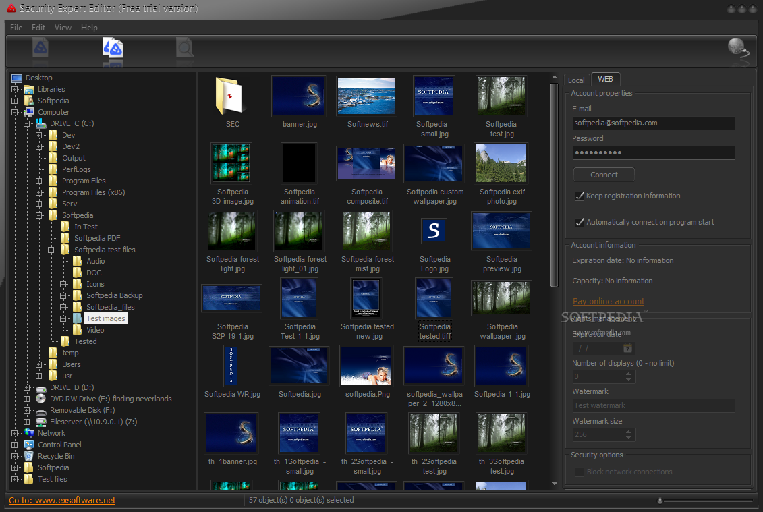Click the Removable Disk (F:) icon
This screenshot has height=512, width=763.
41,411
